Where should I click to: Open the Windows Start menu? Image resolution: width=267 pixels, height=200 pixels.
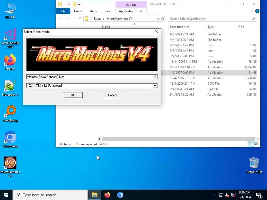pyautogui.click(x=6, y=195)
